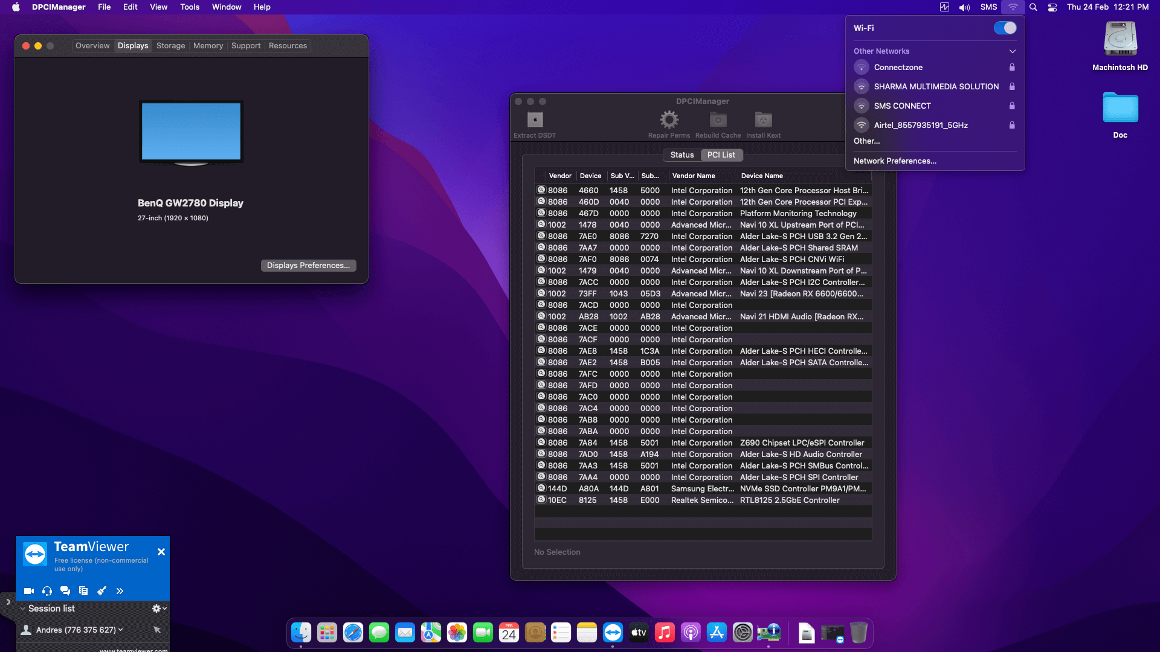Screen dimensions: 1160x652
Task: Collapse the Session list section
Action: pyautogui.click(x=23, y=609)
